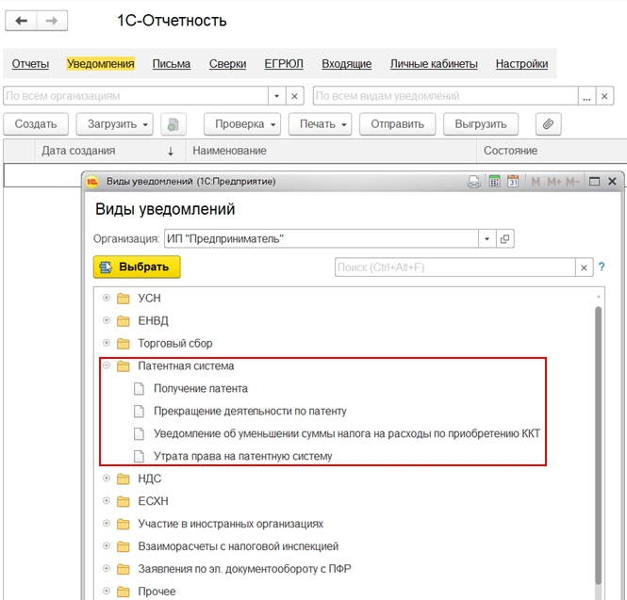Click the Отправить button

[398, 124]
